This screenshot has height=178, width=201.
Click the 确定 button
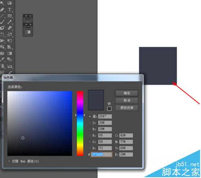point(127,93)
